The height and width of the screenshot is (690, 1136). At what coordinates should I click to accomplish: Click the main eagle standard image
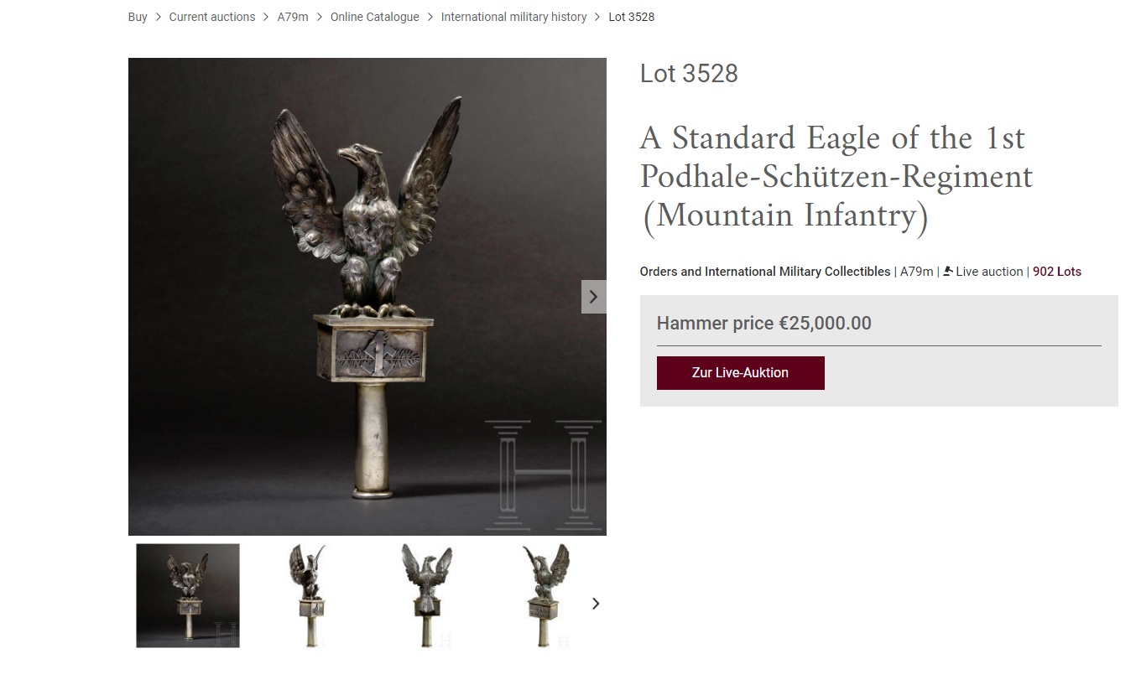click(367, 297)
